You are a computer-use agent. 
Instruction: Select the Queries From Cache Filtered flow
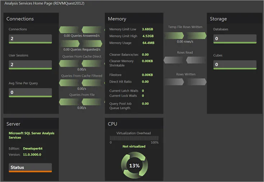82,83
